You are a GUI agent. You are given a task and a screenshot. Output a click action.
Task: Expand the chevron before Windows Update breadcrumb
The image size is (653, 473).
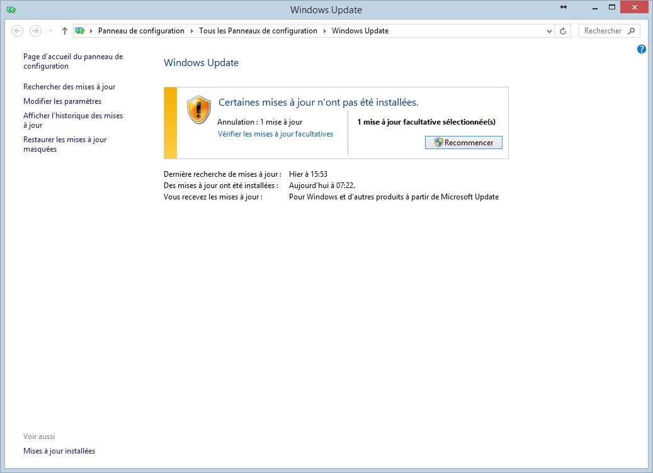pos(324,31)
